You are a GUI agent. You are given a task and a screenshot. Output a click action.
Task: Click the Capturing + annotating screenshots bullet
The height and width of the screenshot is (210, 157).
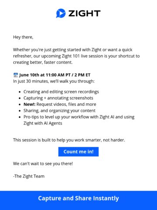tap(58, 98)
